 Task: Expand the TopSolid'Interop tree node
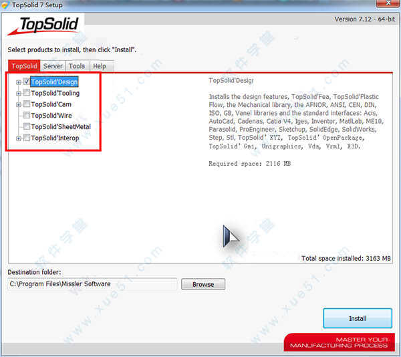[x=19, y=138]
